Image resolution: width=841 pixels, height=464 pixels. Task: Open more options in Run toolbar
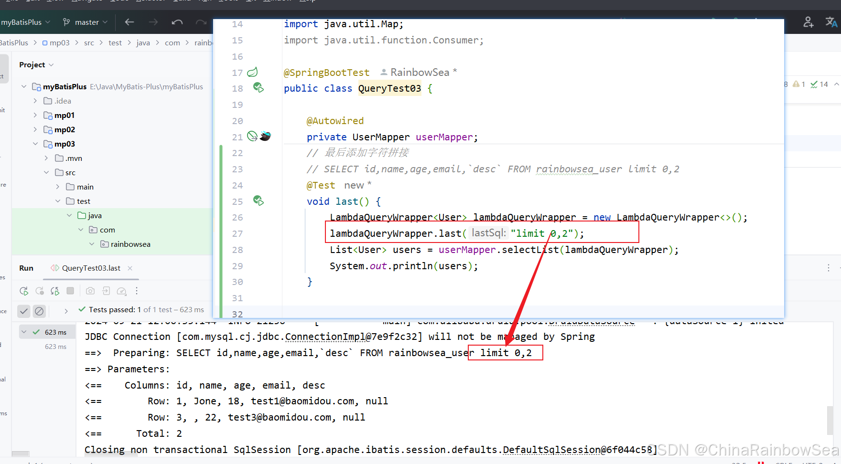coord(137,291)
